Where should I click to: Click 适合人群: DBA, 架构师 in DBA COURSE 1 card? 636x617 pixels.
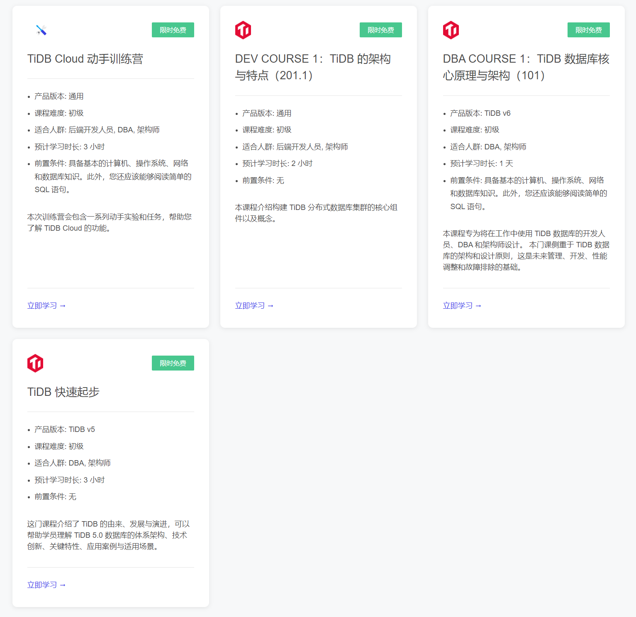coord(488,147)
